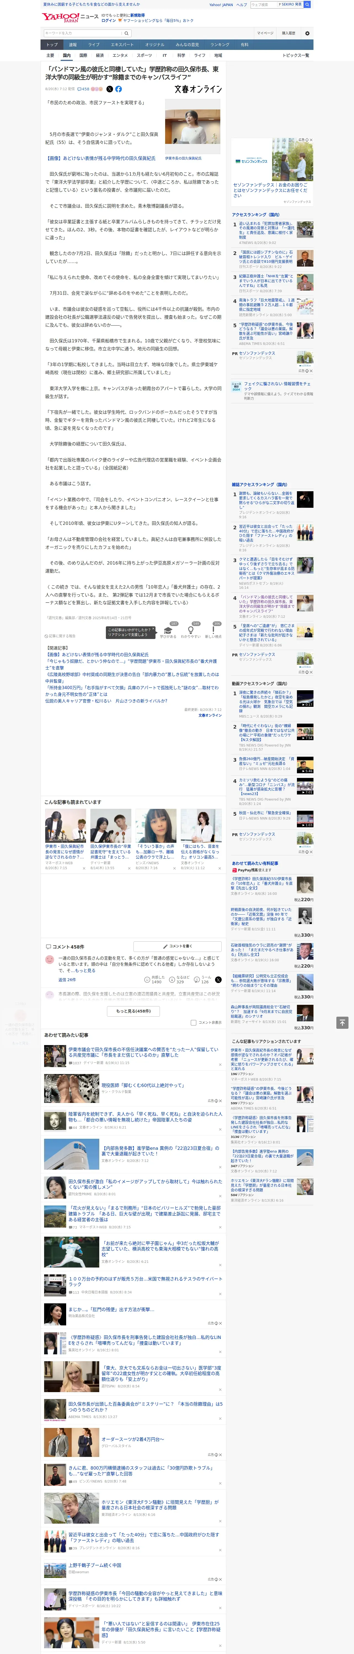Click the back-to-top arrow button
This screenshot has width=354, height=1654.
342,1022
